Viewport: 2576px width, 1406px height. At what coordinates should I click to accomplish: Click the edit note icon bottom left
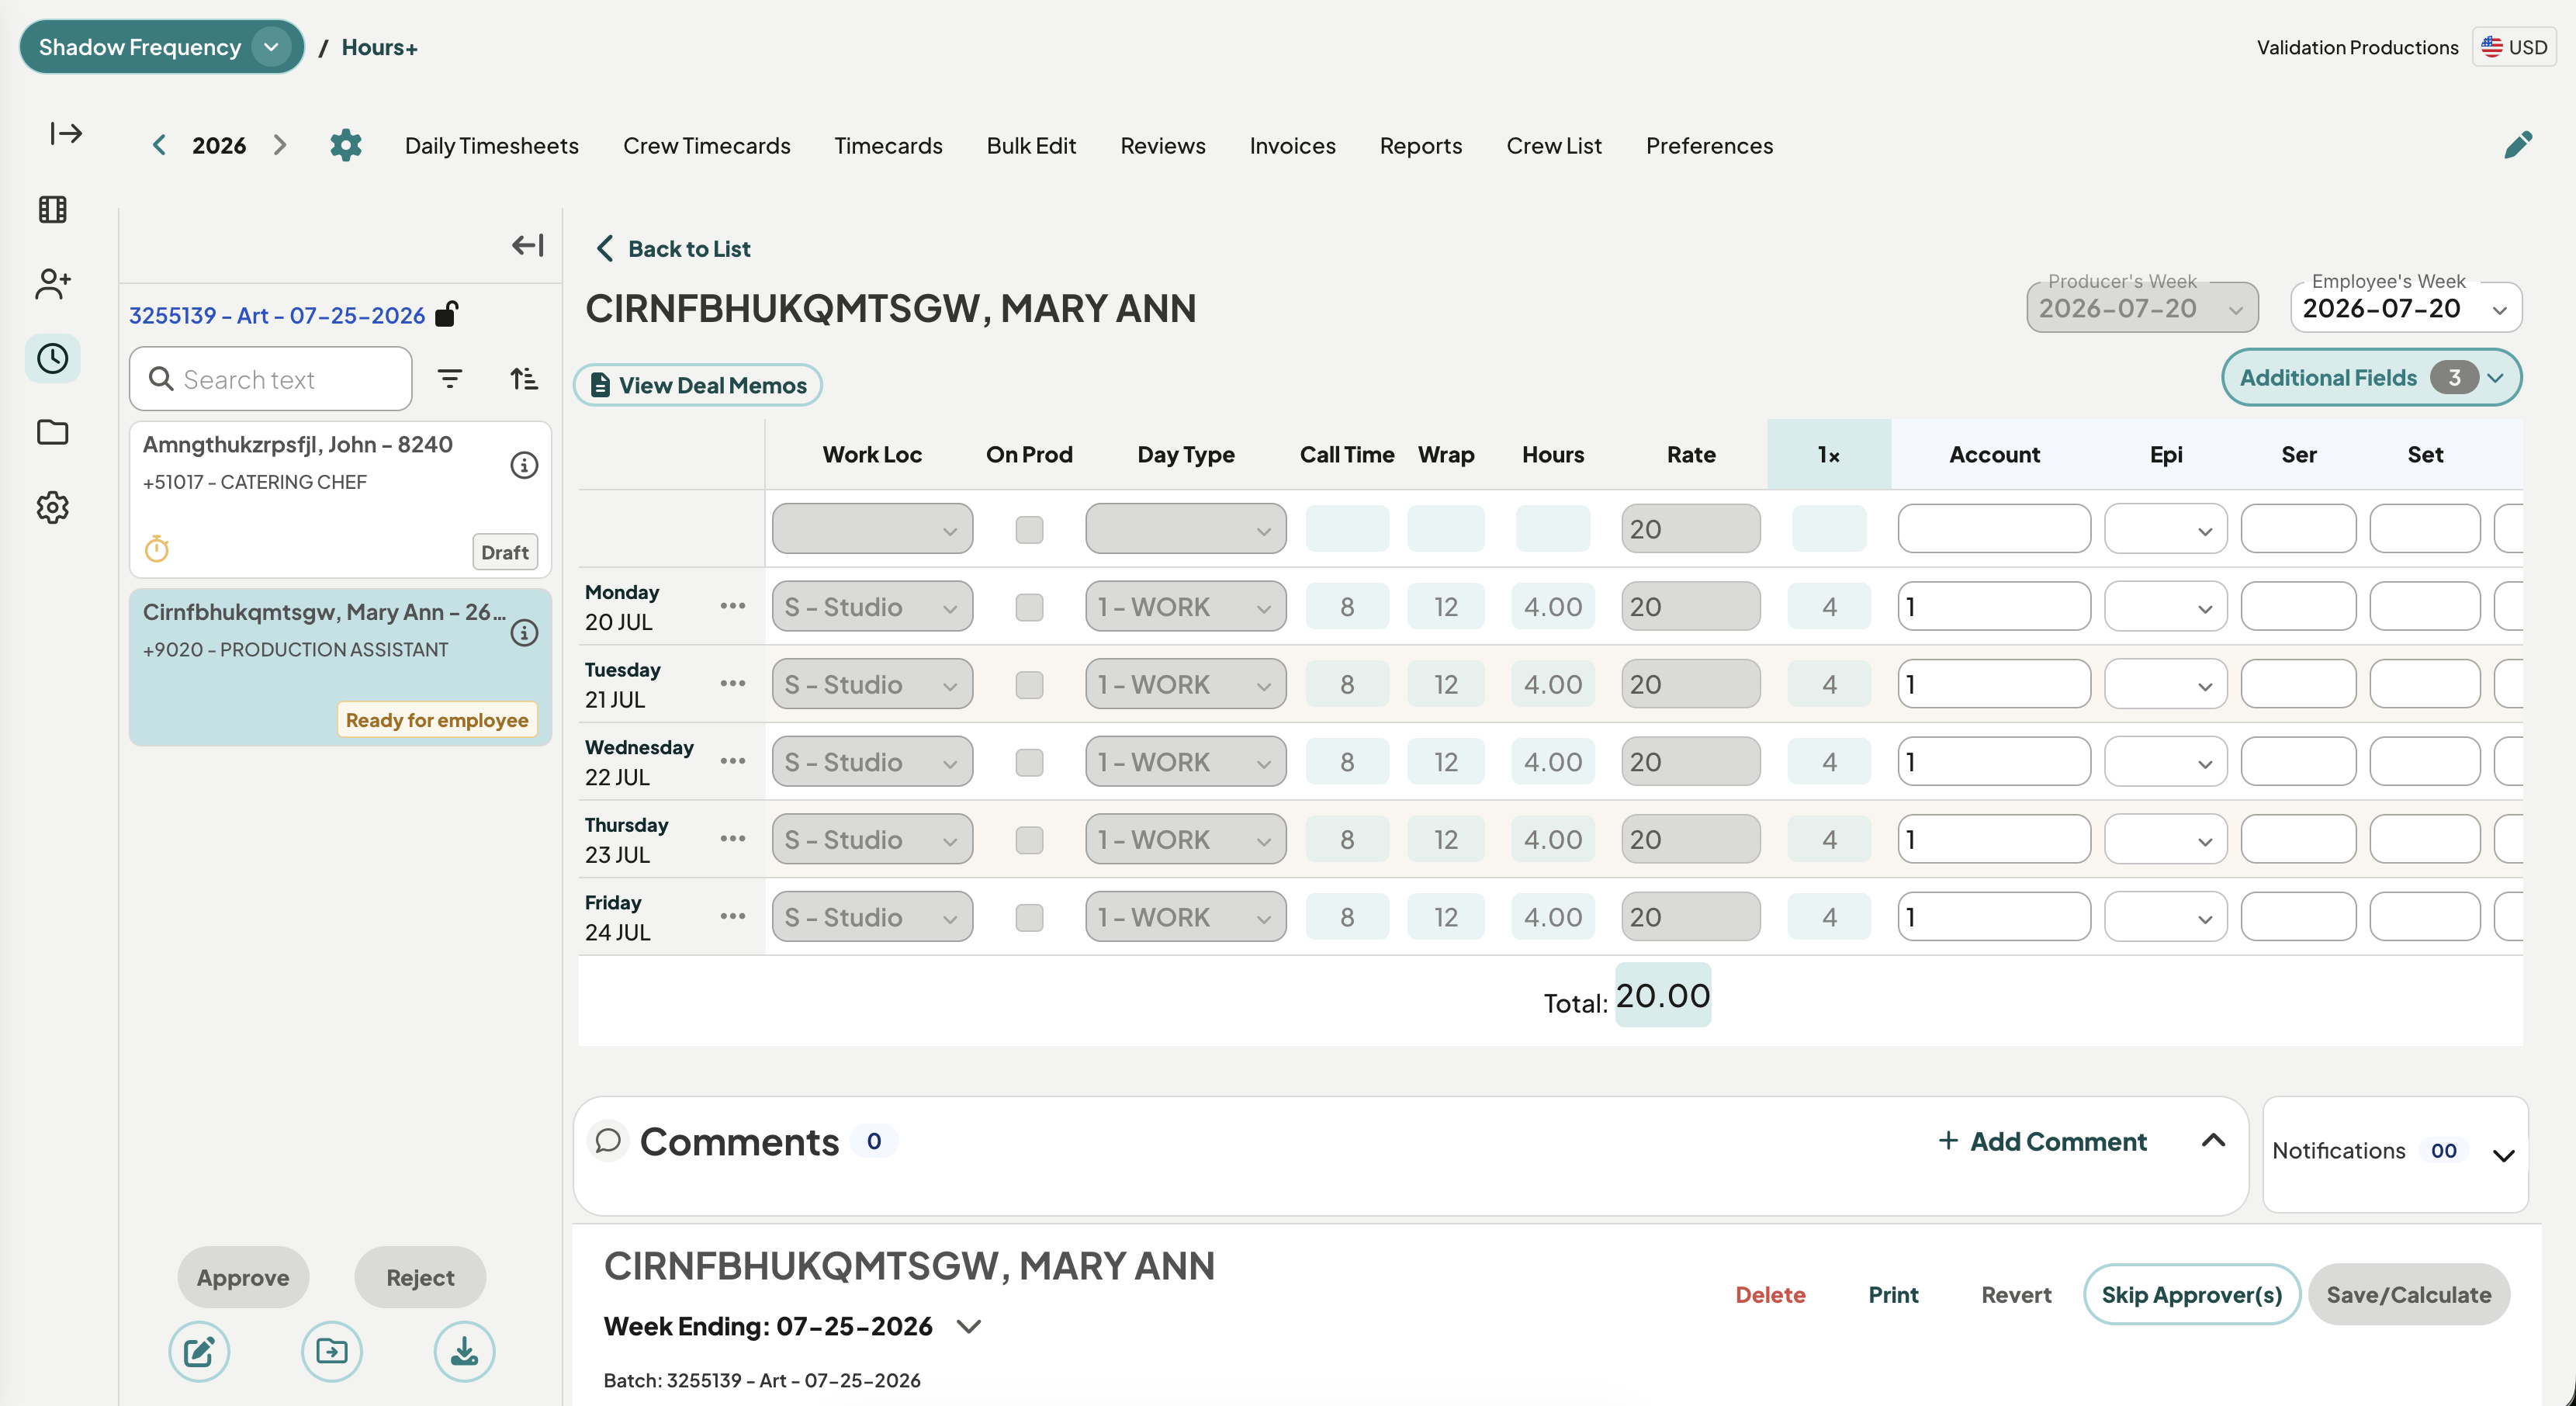(x=199, y=1352)
